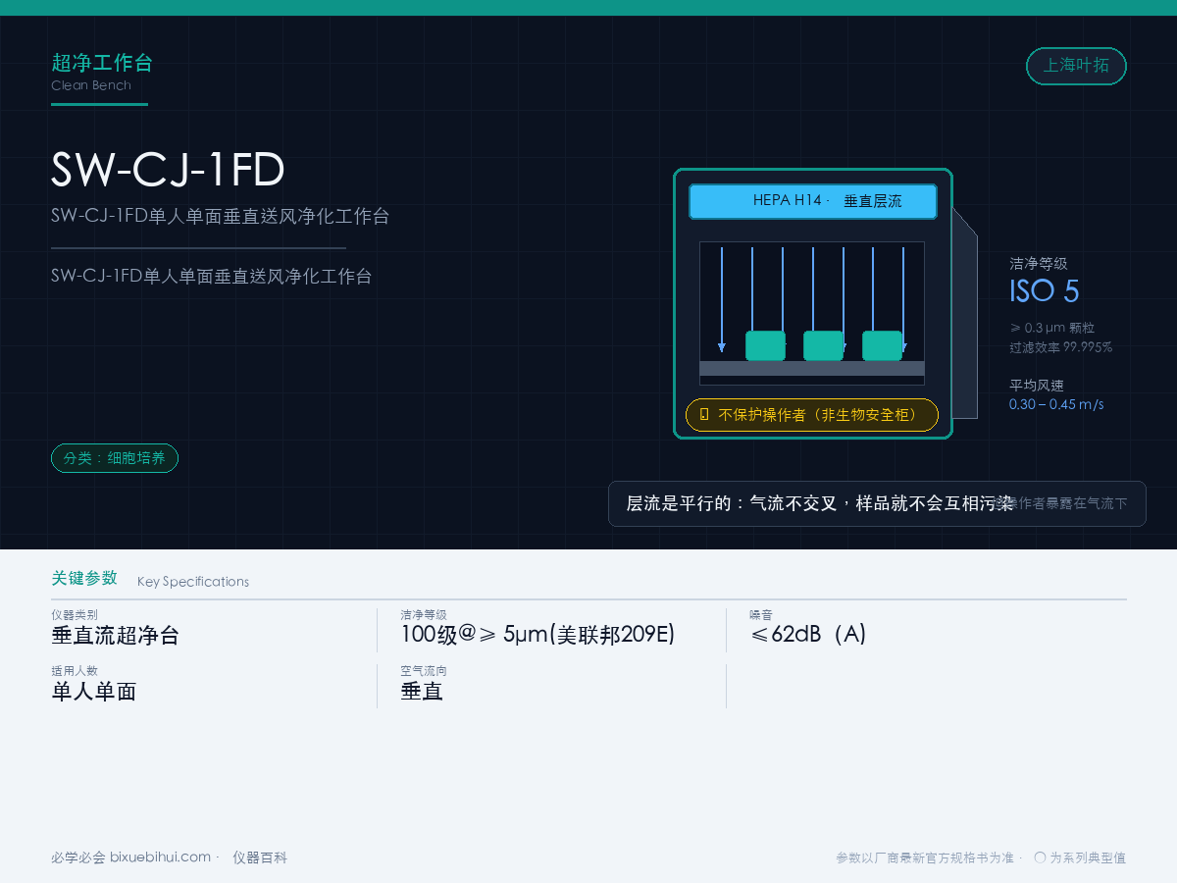Image resolution: width=1177 pixels, height=883 pixels.
Task: Click the circle icon beside 为系列典型值
Action: [1040, 857]
